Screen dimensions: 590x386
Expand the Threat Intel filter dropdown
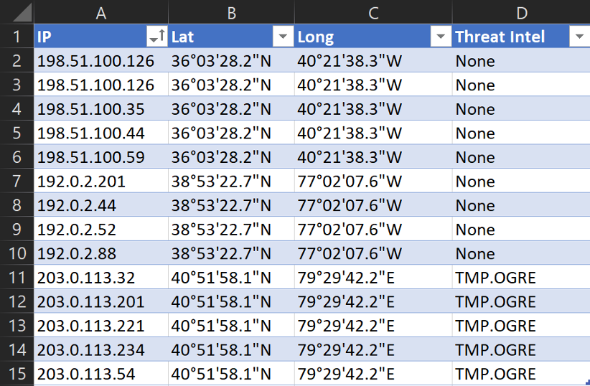tap(579, 37)
